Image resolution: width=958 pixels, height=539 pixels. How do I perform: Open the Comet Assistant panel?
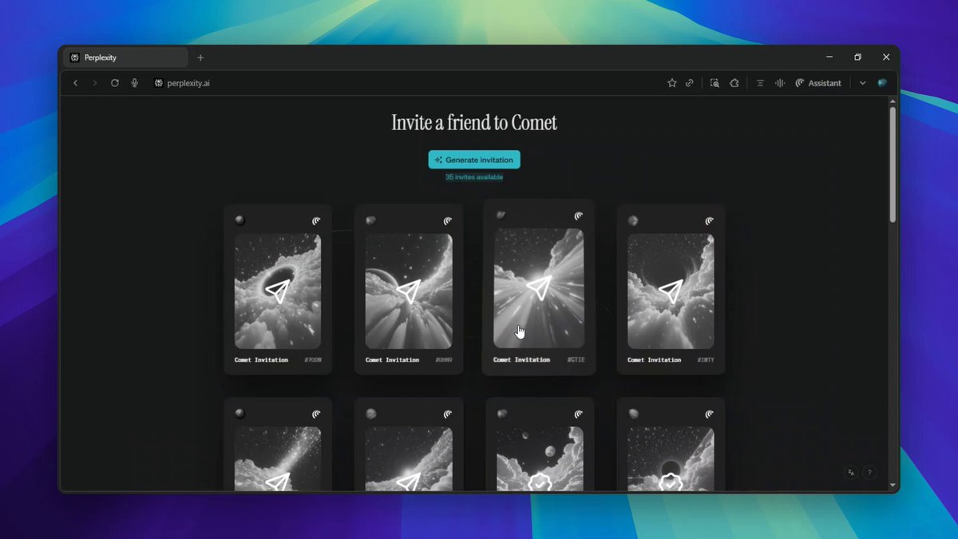[818, 83]
